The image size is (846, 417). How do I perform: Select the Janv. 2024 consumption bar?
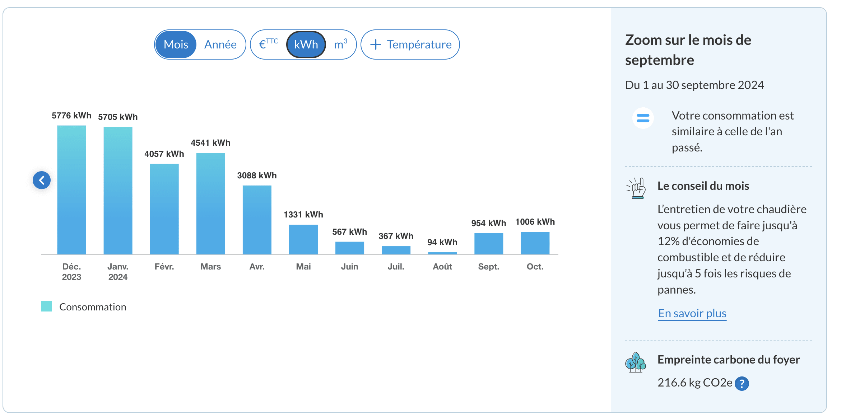[118, 191]
